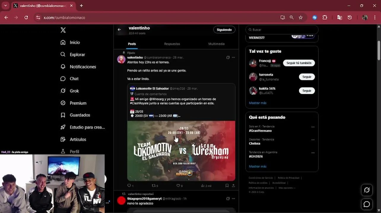Open Google Translate toolbar icon
The image size is (381, 213).
[x=340, y=17]
